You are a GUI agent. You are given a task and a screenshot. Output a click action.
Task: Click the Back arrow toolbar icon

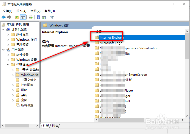tap(4, 17)
